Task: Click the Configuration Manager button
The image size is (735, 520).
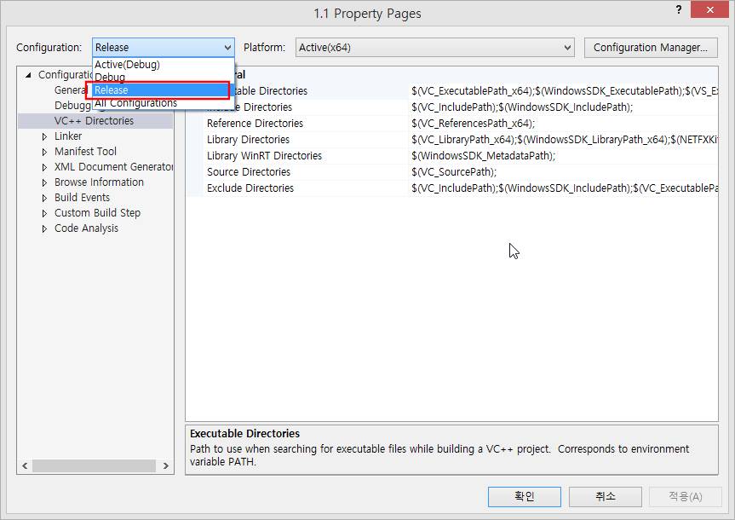Action: [650, 48]
